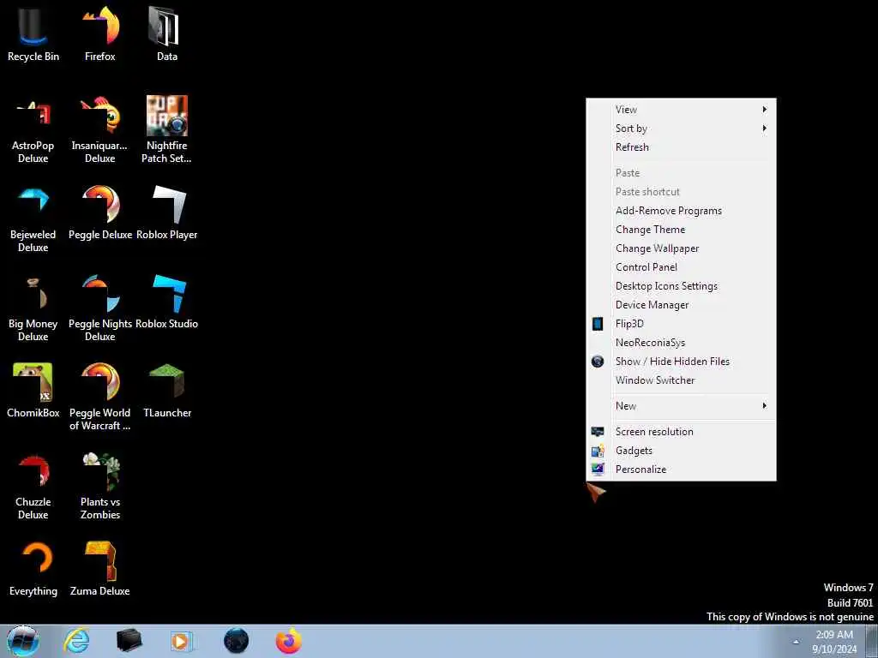The height and width of the screenshot is (658, 878).
Task: Choose Flip3D in the context menu
Action: 681,324
